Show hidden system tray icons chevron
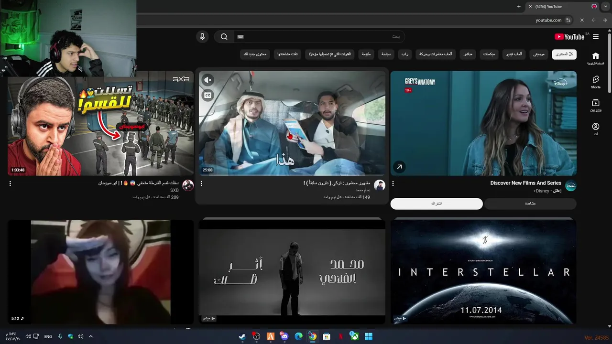The width and height of the screenshot is (612, 344). click(90, 336)
